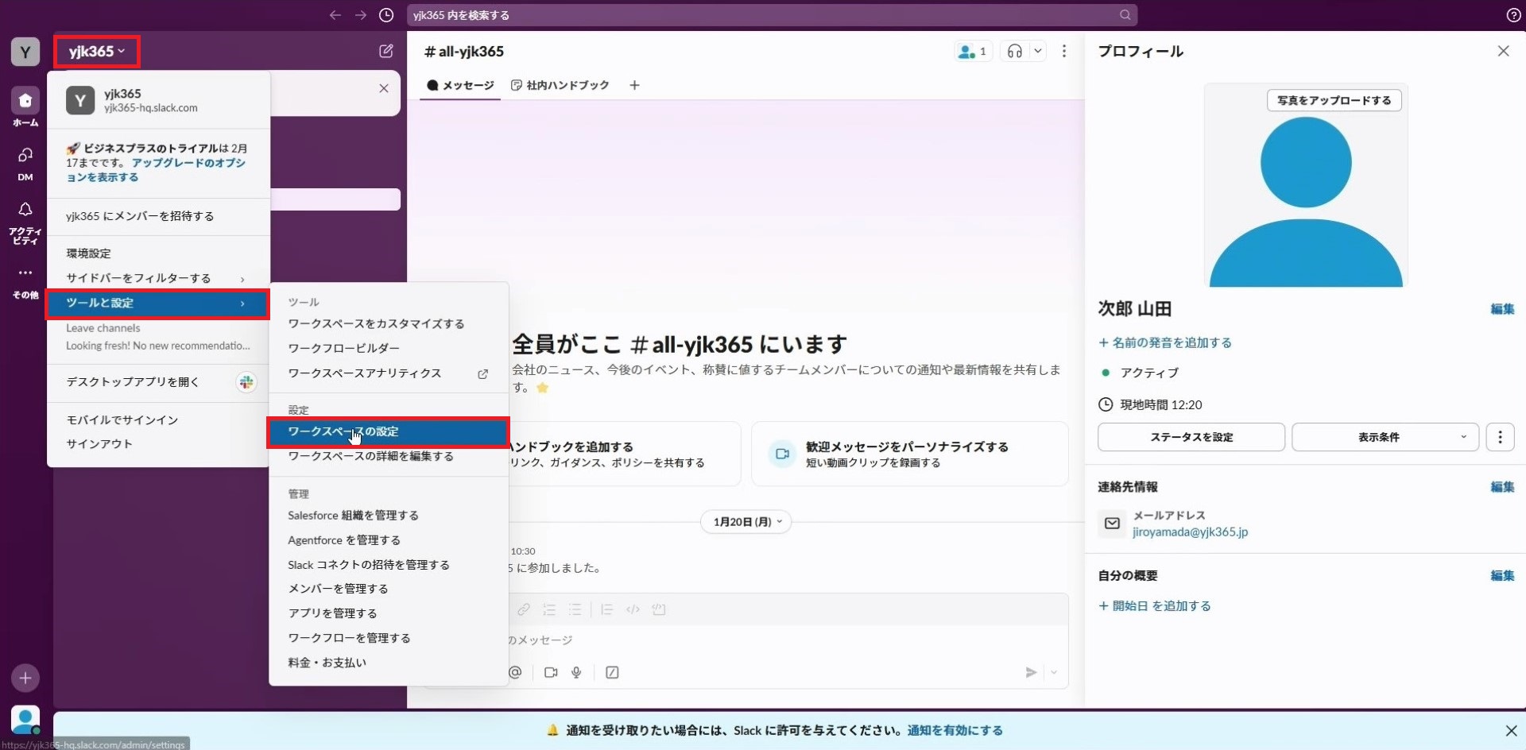Switch to メッセージ tab
The height and width of the screenshot is (750, 1526).
(x=460, y=85)
